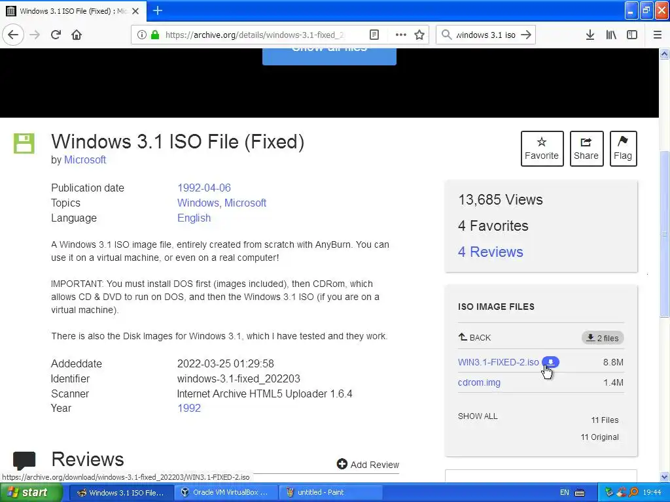Click the keyboard icon in the taskbar
Viewport: 670px width, 502px height.
click(x=580, y=493)
